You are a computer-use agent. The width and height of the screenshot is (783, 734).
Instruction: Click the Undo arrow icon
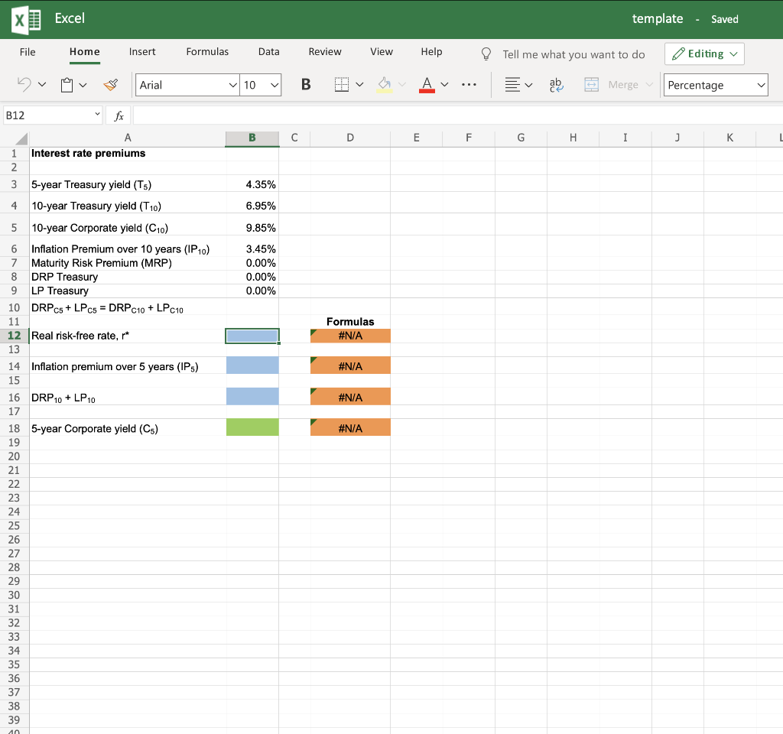pos(24,84)
